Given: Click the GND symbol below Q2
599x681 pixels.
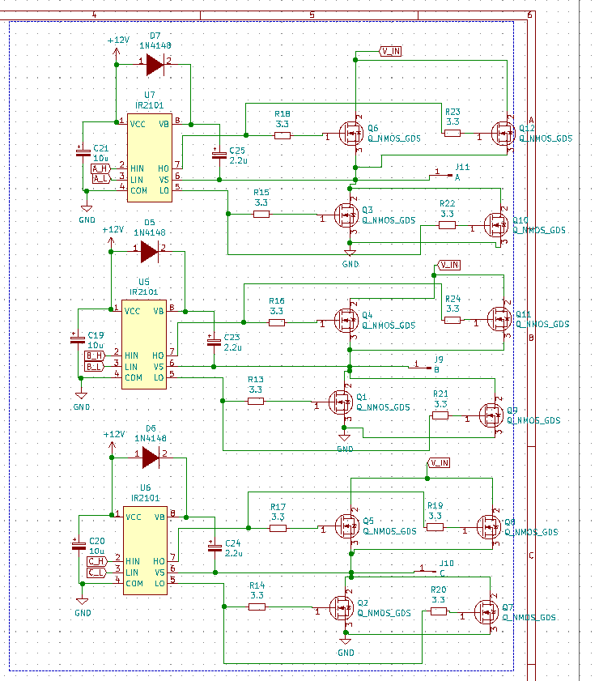Looking at the screenshot, I should 346,641.
